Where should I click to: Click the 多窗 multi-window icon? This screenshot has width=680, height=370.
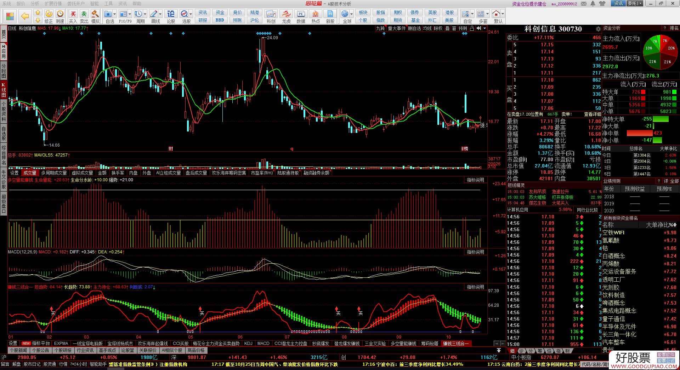click(481, 14)
